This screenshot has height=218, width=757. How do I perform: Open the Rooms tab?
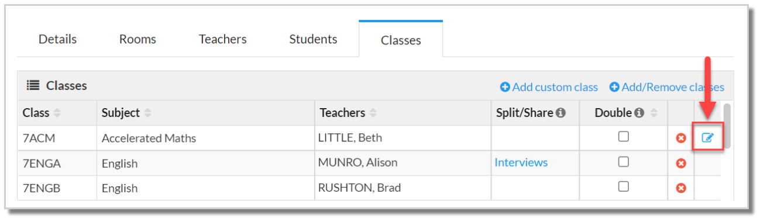coord(137,39)
